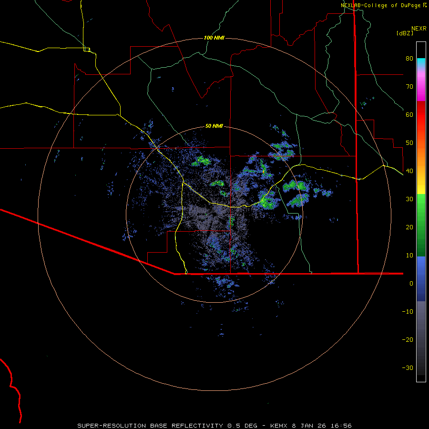This screenshot has height=429, width=429.
Task: Click the -10 dBZ scale value
Action: click(408, 311)
